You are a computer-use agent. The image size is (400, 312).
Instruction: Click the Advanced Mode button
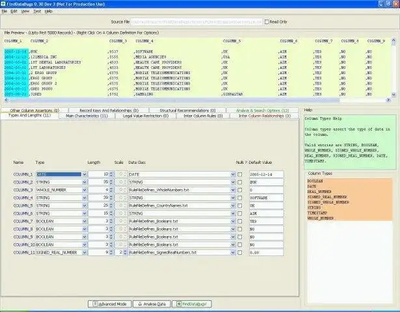110,304
